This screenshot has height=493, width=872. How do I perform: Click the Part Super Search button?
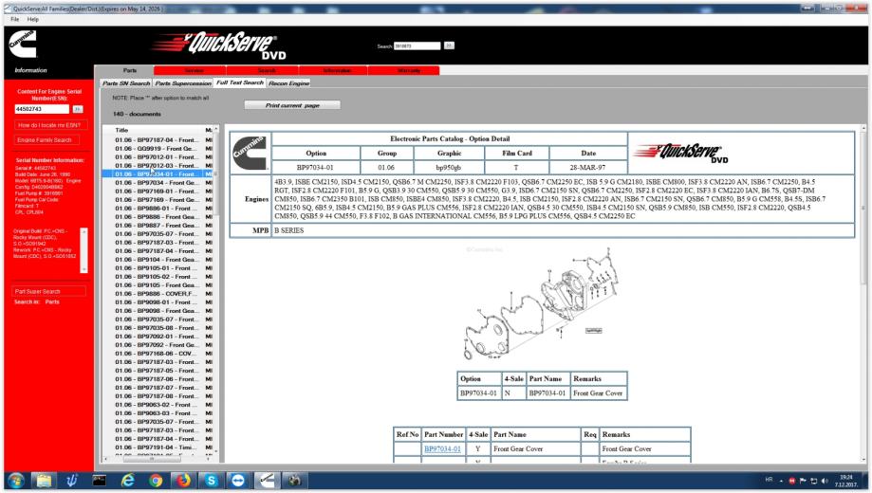point(49,291)
